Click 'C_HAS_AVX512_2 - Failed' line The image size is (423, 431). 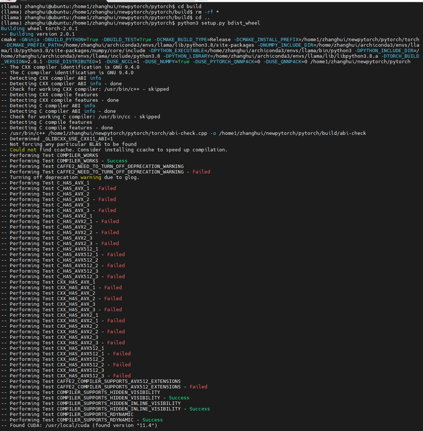(63, 265)
